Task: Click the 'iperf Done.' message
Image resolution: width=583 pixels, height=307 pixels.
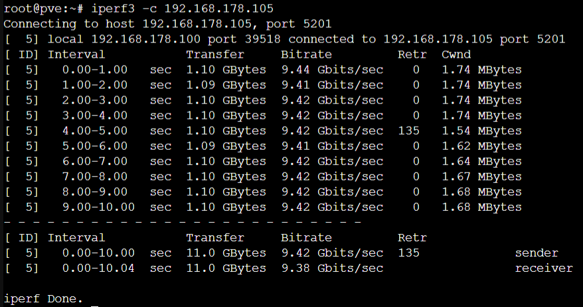Action: tap(43, 298)
